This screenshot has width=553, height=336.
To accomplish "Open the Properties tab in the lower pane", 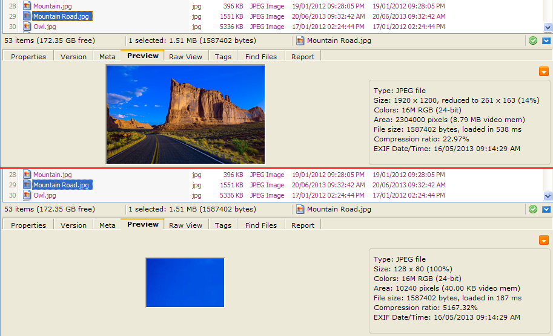I will pyautogui.click(x=28, y=225).
